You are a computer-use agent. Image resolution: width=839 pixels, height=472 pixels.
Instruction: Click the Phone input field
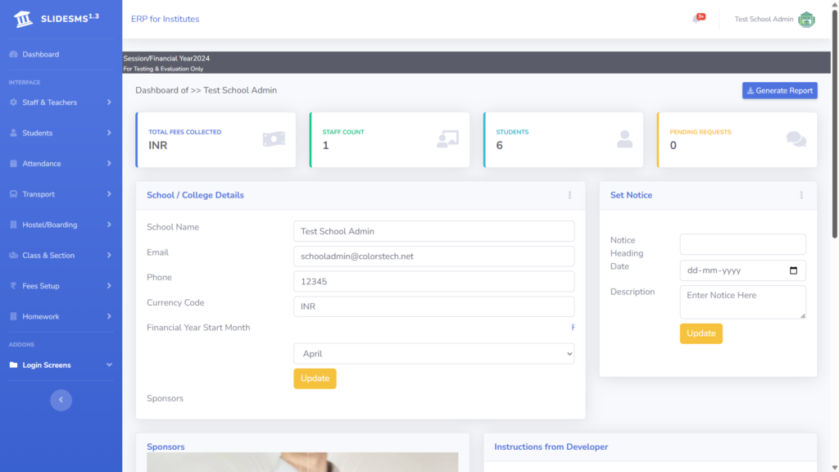(x=434, y=282)
